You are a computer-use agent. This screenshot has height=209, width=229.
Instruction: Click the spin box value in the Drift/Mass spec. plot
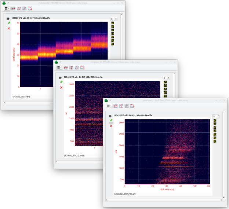214,116
